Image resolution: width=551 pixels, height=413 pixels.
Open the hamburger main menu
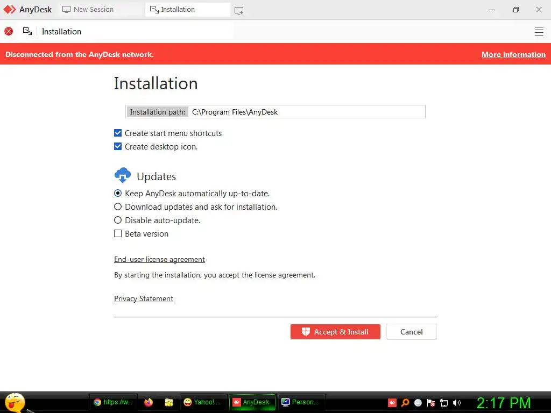click(x=539, y=31)
